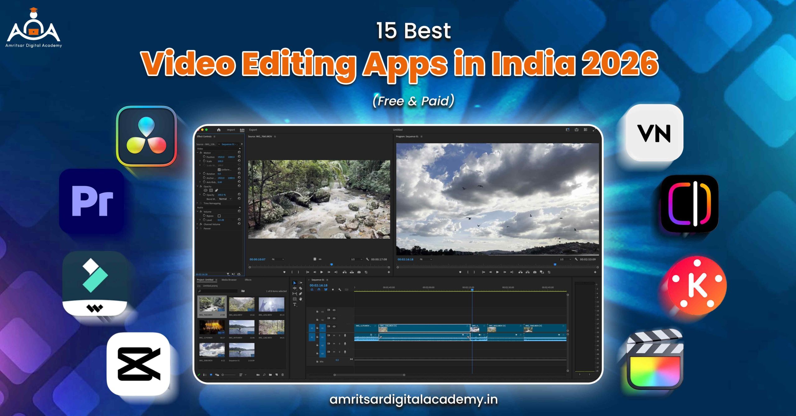
Task: Open Effect Controls panel menu
Action: 215,137
